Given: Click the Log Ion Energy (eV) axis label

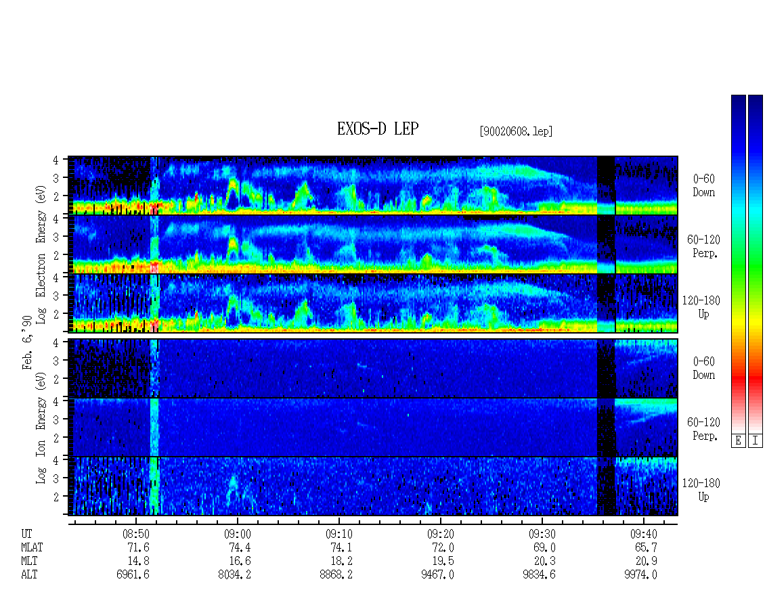Looking at the screenshot, I should tap(41, 428).
